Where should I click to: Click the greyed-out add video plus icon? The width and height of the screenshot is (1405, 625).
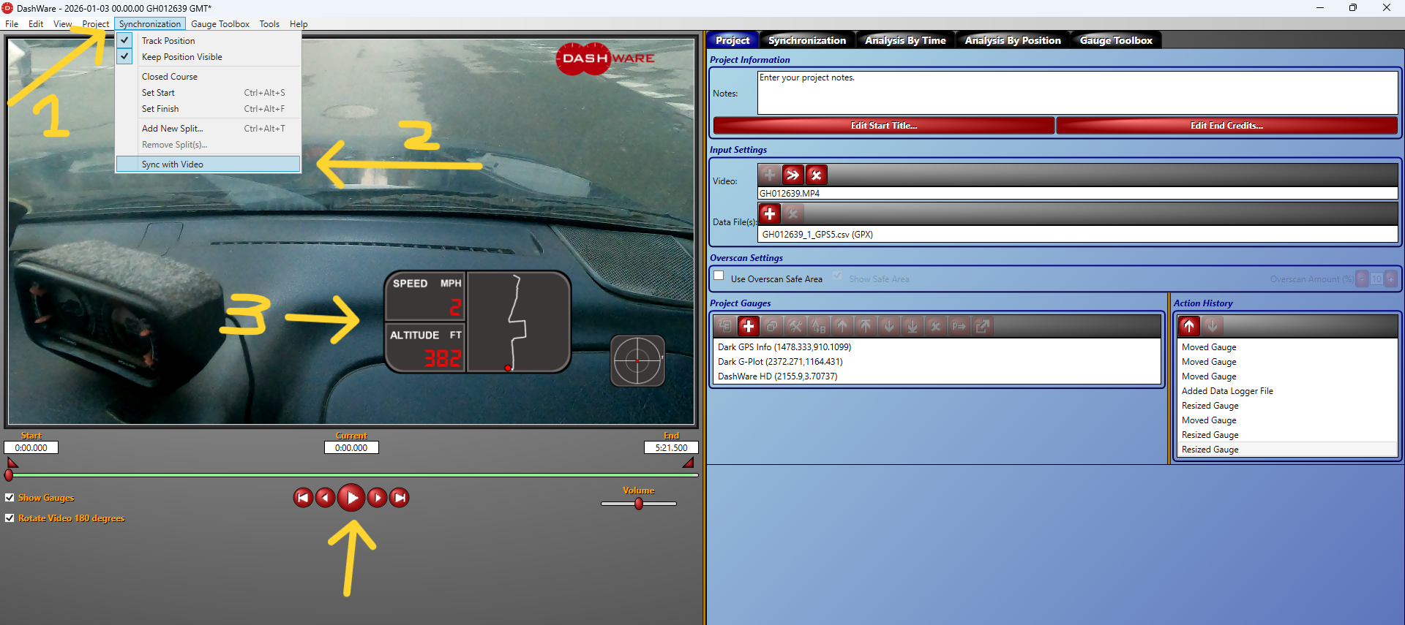769,175
